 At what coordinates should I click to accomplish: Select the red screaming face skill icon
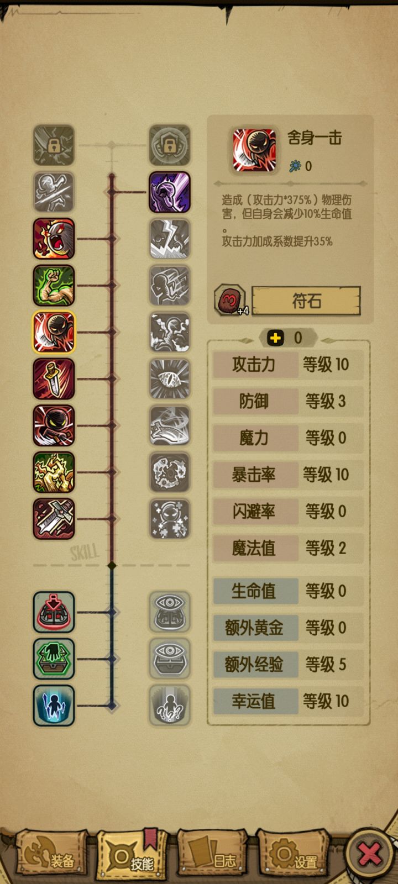pos(54,239)
